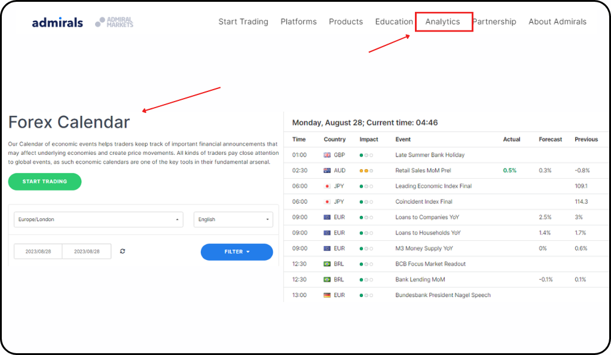Click the Actual column header
This screenshot has height=355, width=611.
pos(512,139)
